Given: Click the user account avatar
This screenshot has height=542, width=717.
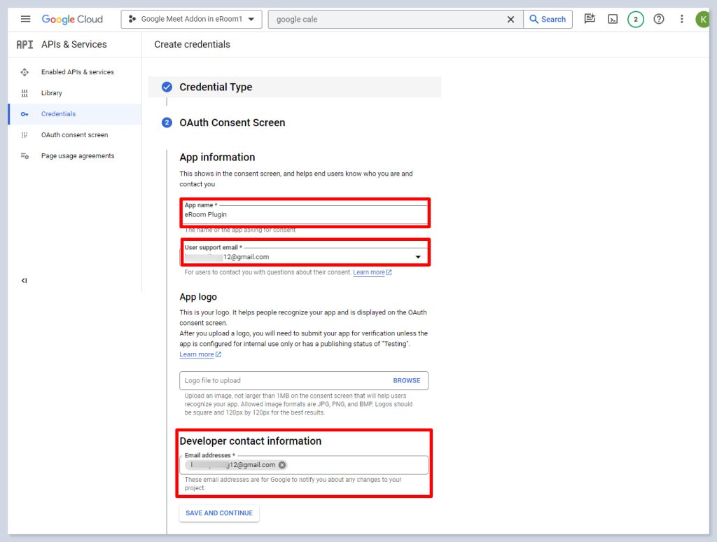Looking at the screenshot, I should tap(702, 19).
